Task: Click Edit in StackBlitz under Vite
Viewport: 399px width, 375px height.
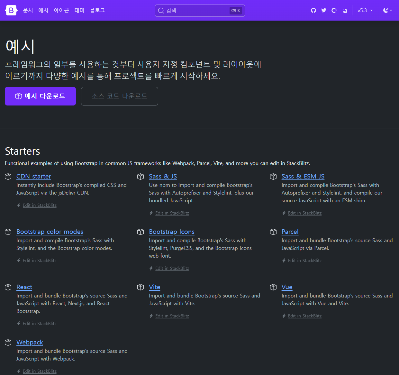Action: tap(172, 316)
